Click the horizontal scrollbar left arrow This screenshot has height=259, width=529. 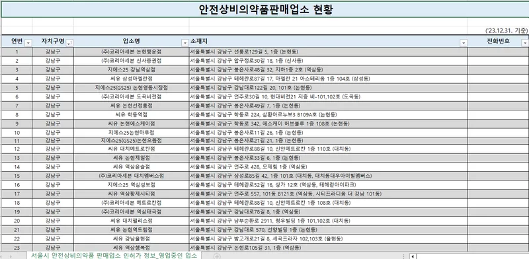point(413,256)
